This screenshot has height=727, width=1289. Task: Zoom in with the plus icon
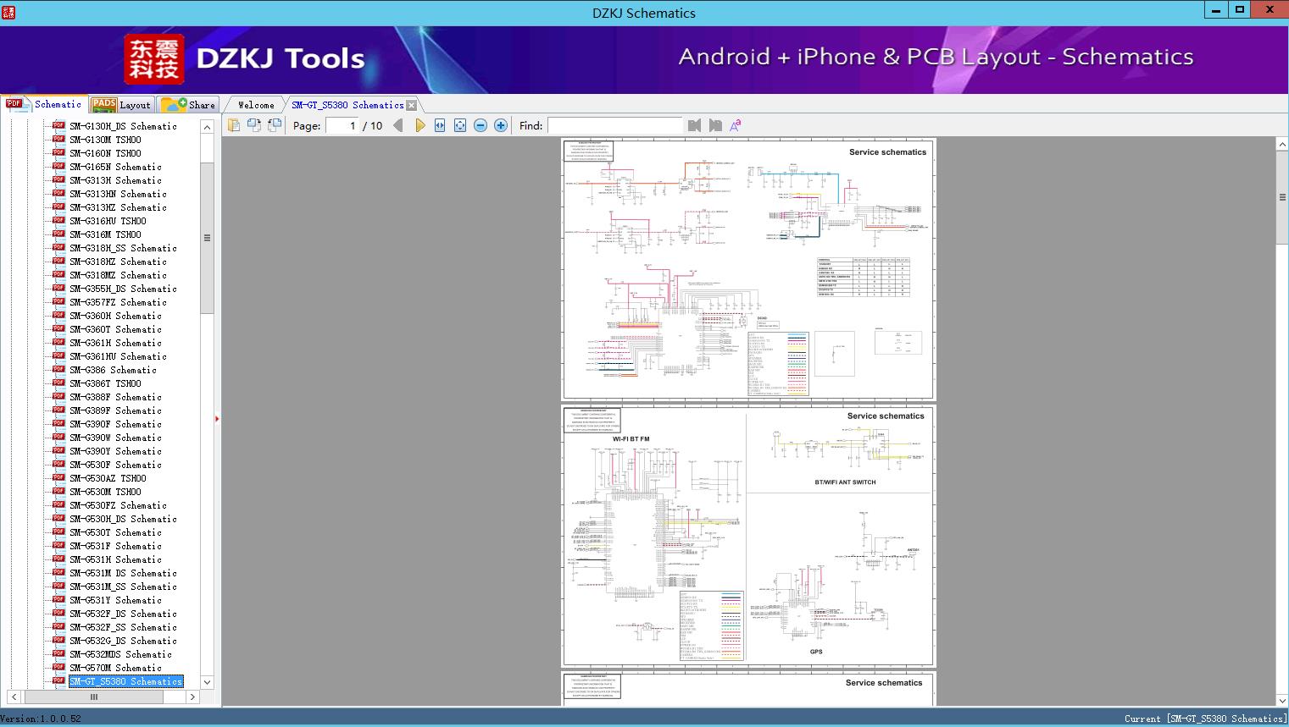501,125
